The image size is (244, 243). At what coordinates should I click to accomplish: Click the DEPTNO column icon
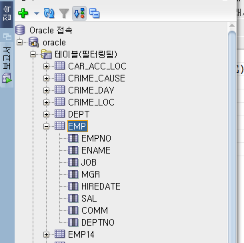(73, 222)
